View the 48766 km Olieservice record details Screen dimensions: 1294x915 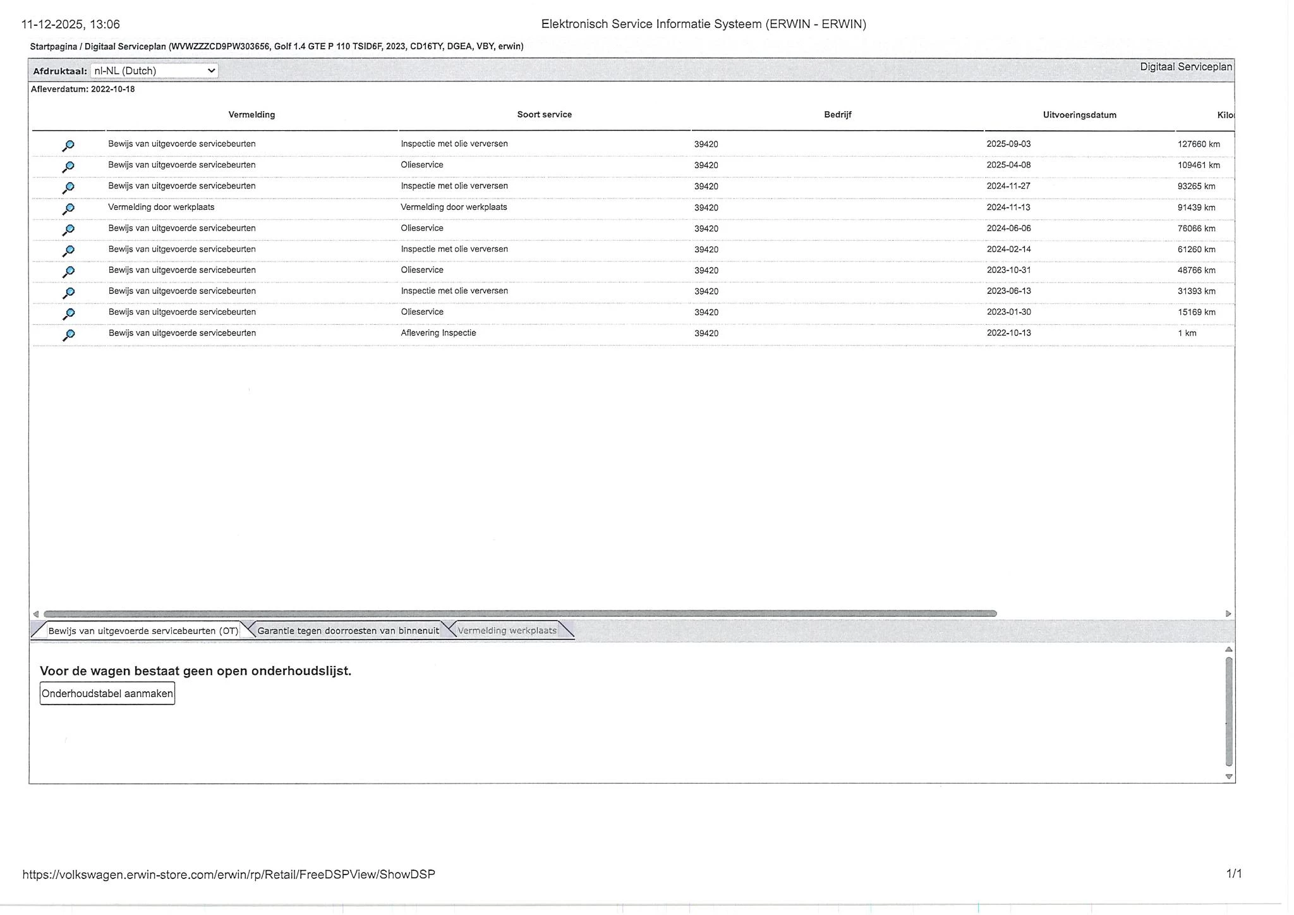pos(68,271)
